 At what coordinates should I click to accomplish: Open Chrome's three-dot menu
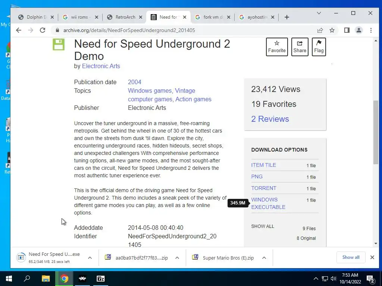371,30
